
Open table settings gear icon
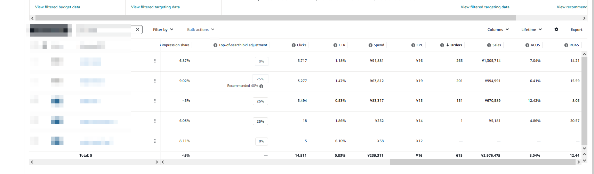point(556,30)
